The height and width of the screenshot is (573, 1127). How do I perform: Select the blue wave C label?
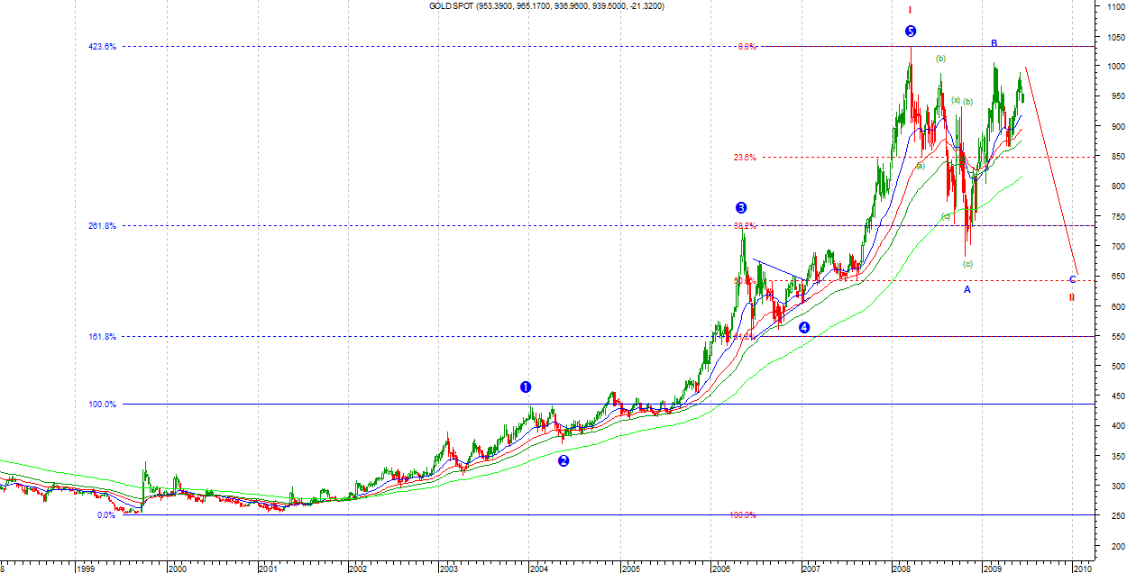click(1073, 279)
